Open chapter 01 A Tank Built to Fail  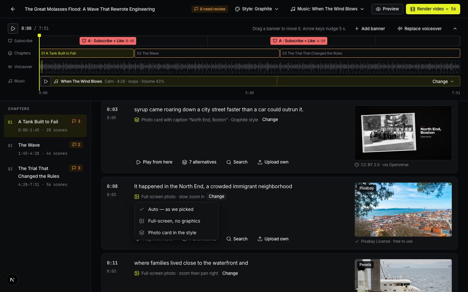click(x=45, y=126)
